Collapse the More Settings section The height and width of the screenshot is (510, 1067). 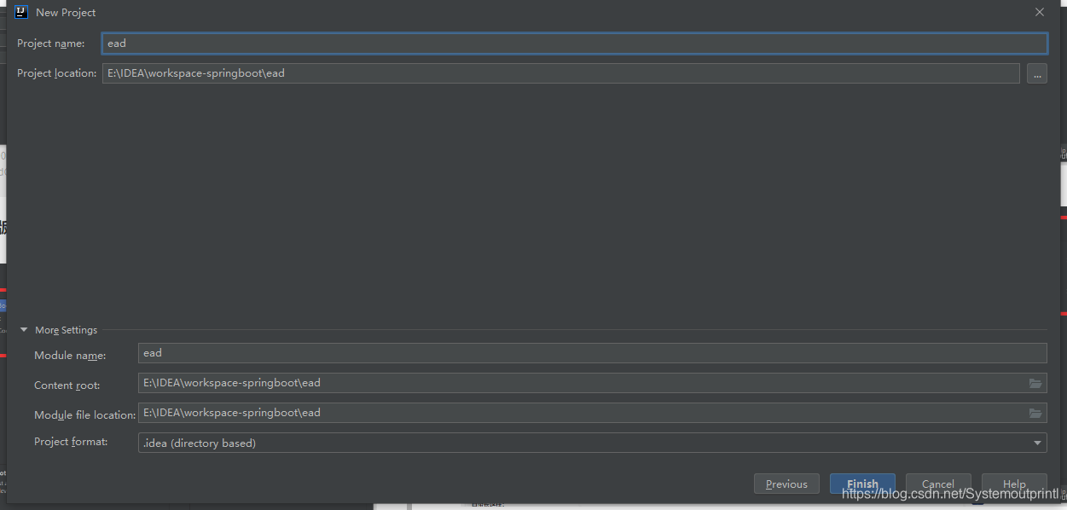(24, 330)
